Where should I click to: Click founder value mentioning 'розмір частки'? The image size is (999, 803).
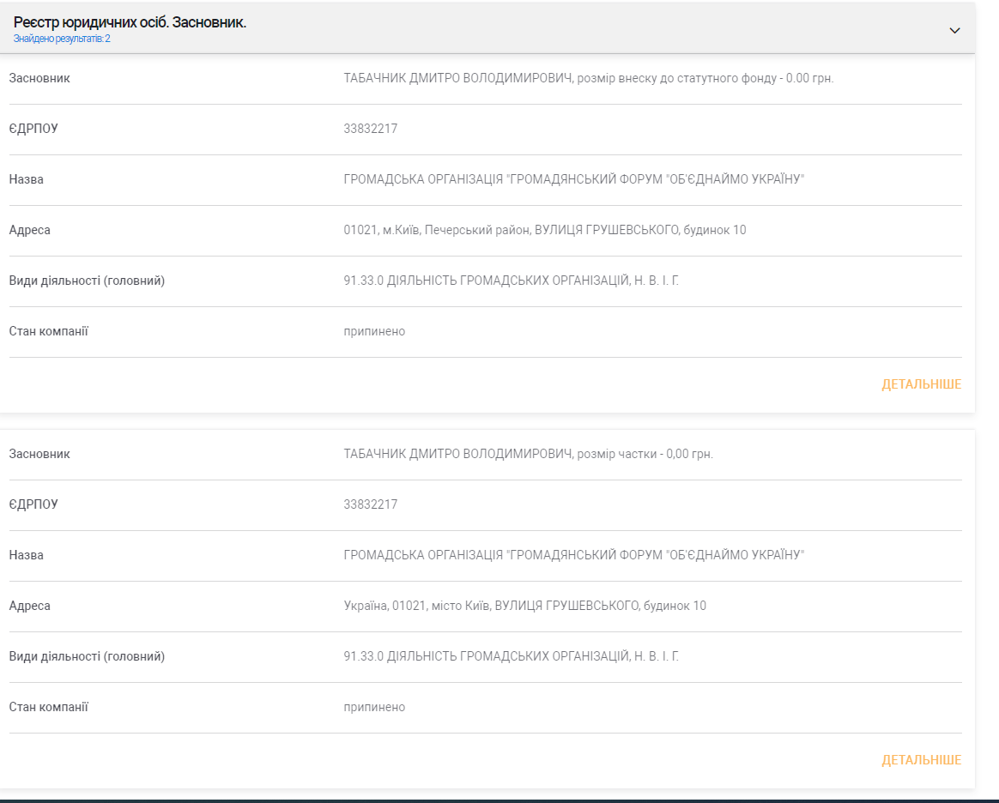click(x=528, y=454)
